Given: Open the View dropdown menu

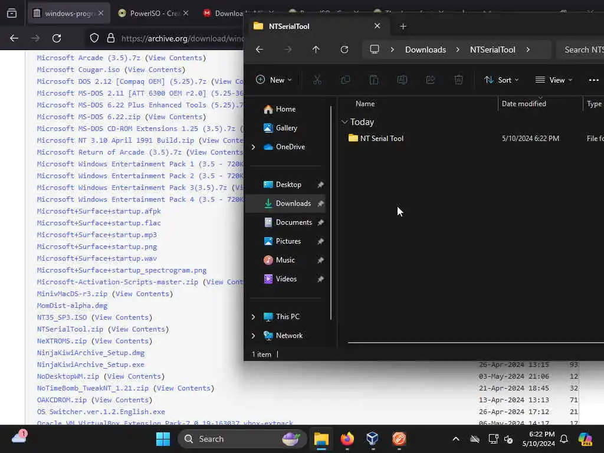Looking at the screenshot, I should (x=553, y=80).
